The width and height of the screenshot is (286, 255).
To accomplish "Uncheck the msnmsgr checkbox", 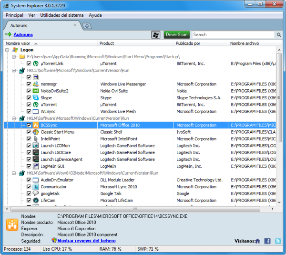I will (x=29, y=84).
